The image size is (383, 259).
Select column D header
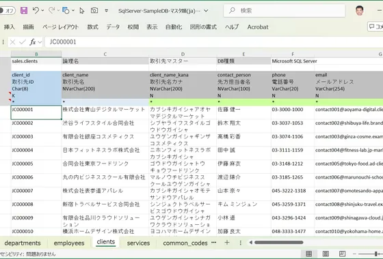pyautogui.click(x=183, y=54)
